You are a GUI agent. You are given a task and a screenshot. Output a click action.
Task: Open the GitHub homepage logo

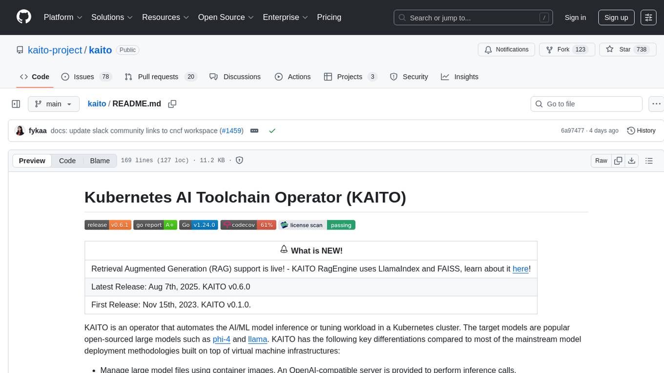pos(24,17)
